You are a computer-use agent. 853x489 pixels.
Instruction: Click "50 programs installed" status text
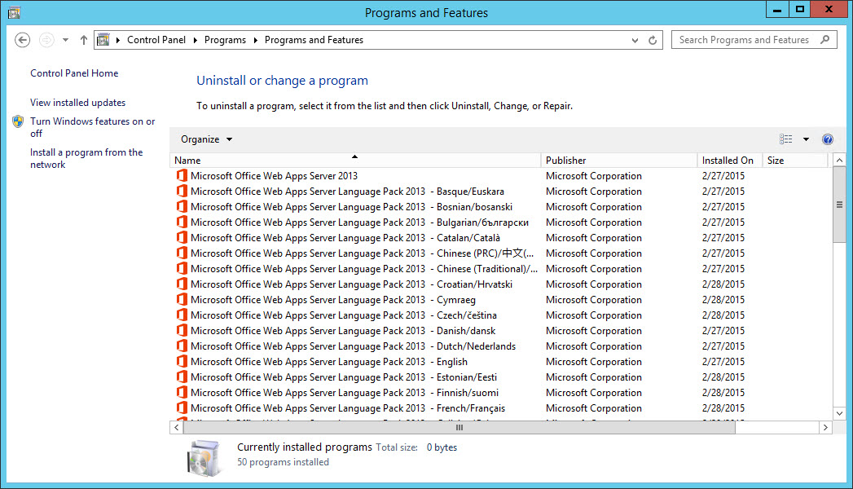[283, 462]
